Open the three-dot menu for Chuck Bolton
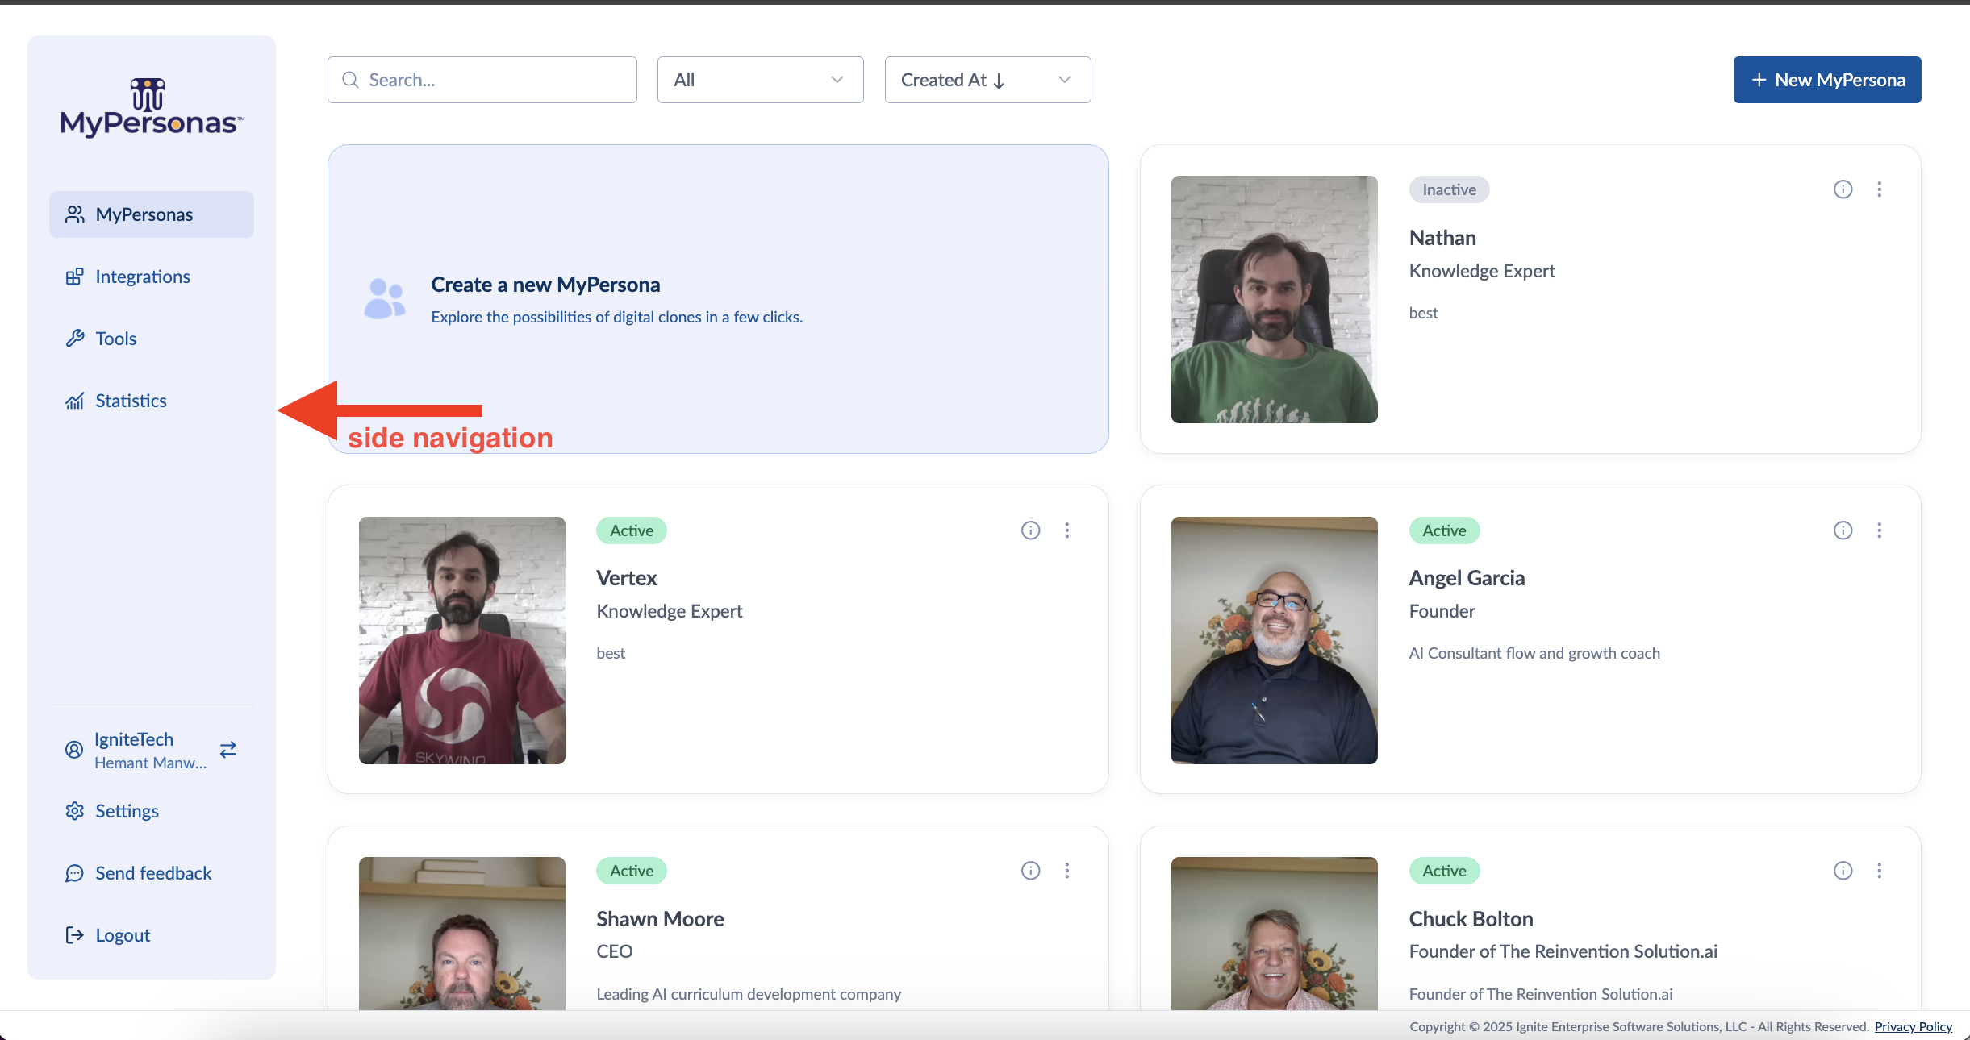 coord(1880,871)
